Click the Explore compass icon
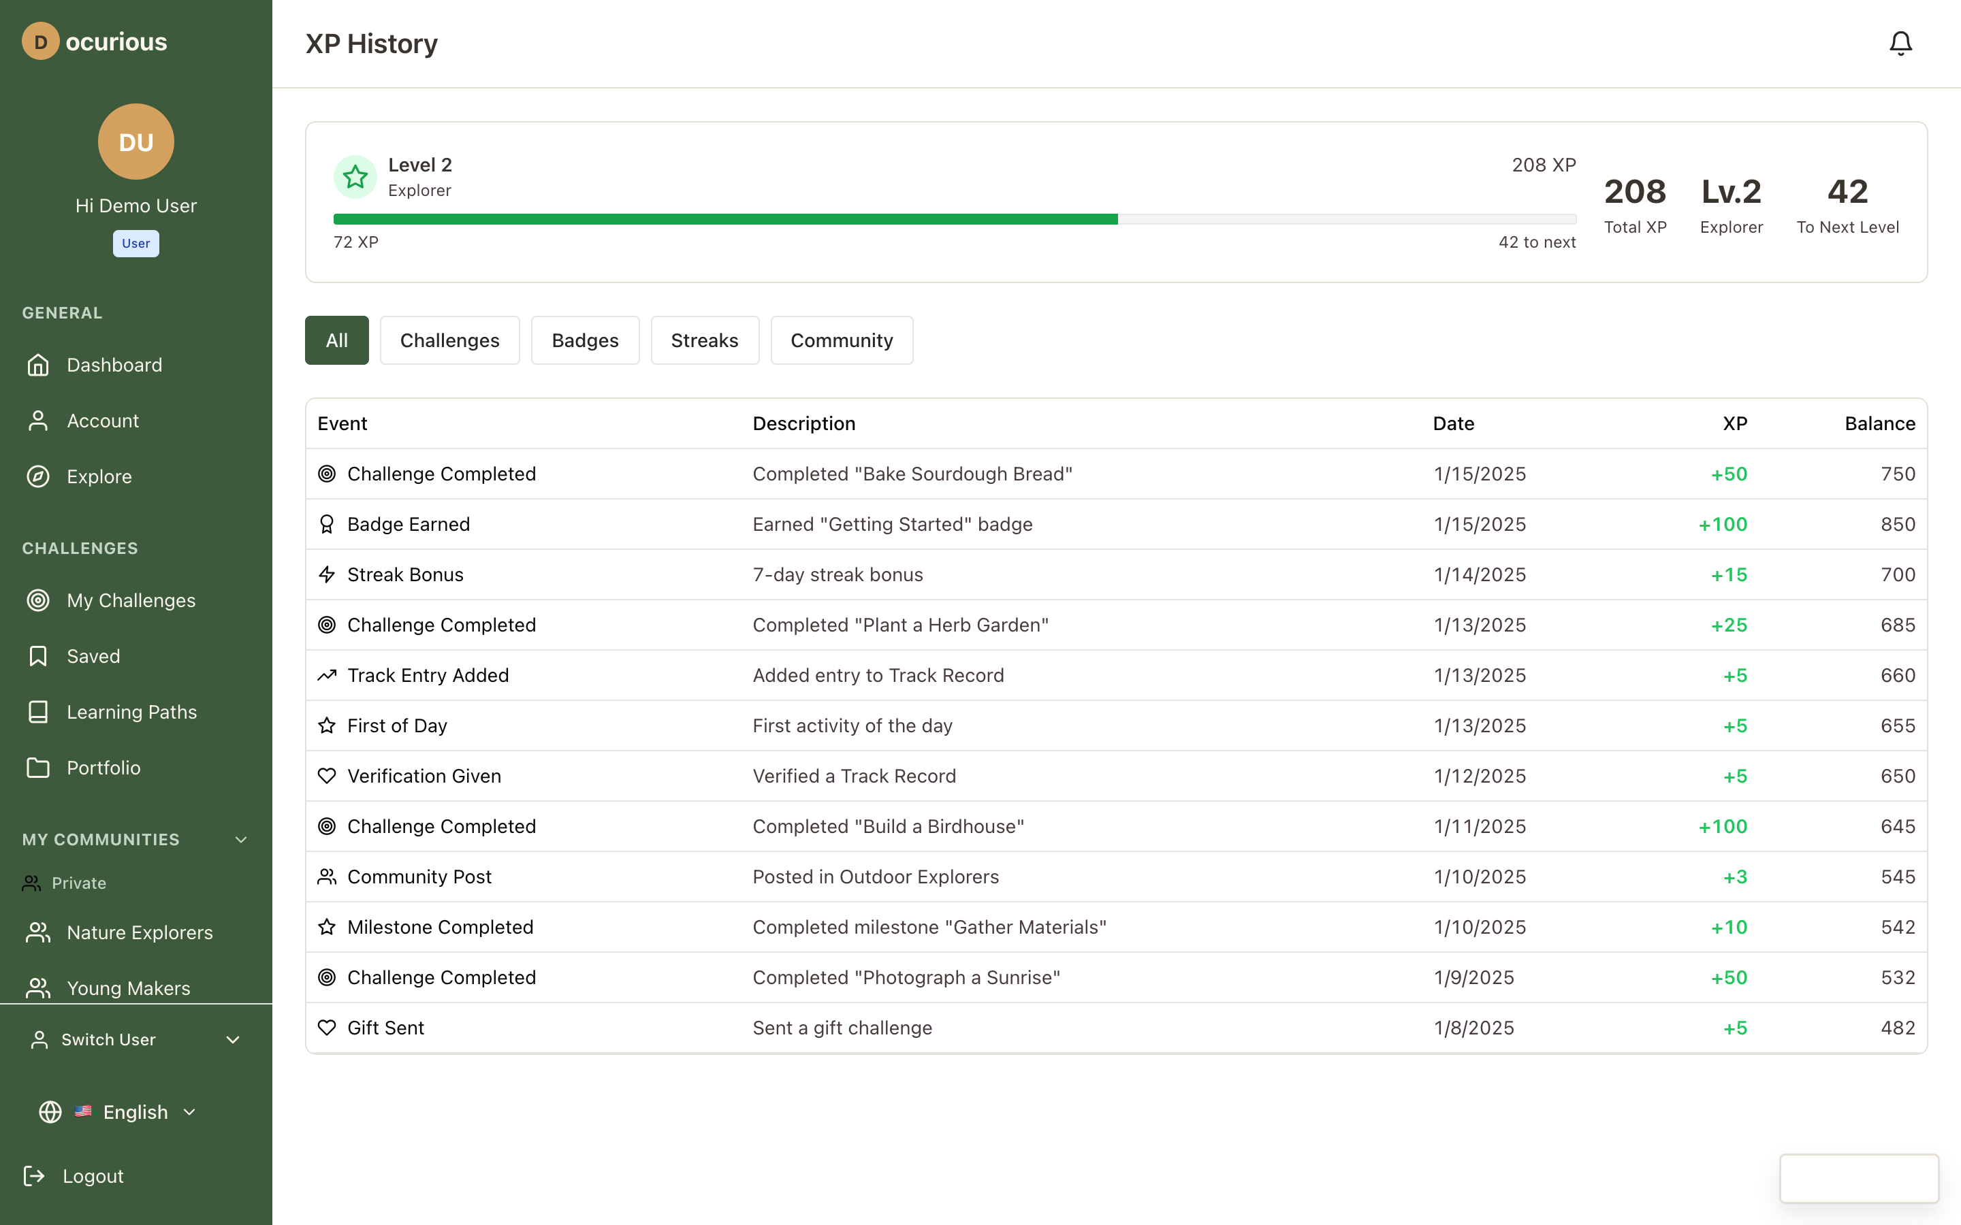1961x1225 pixels. point(38,476)
